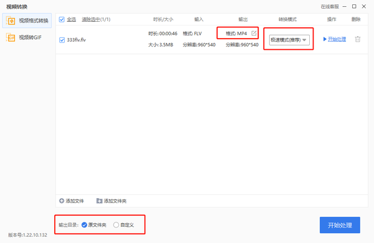374x243 pixels.
Task: Click the 视频格式转换 icon in the sidebar
Action: coord(11,21)
